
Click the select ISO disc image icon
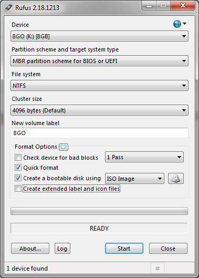click(176, 178)
